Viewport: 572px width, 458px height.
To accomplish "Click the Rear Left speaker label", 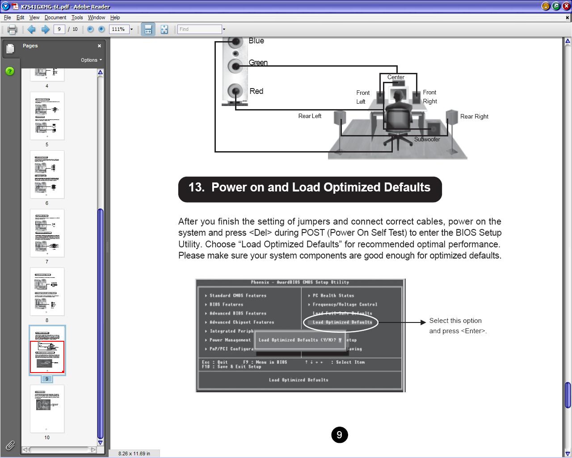I will 310,116.
